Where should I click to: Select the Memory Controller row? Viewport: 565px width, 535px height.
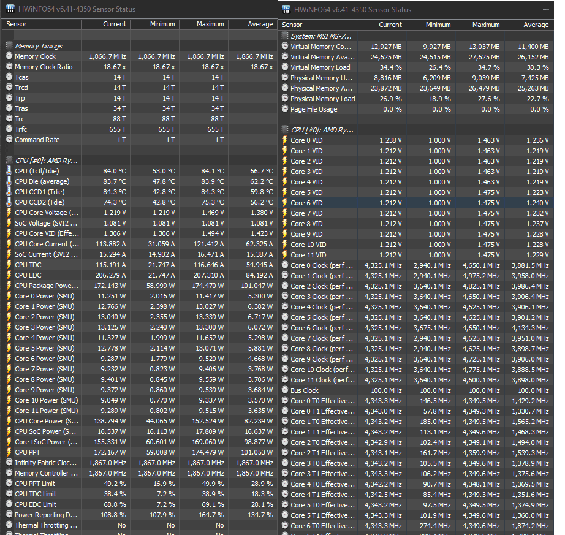coord(140,473)
